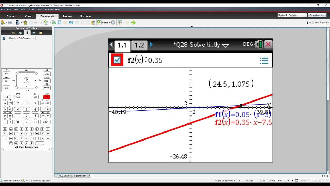Click the intersection point on graph

pyautogui.click(x=241, y=106)
